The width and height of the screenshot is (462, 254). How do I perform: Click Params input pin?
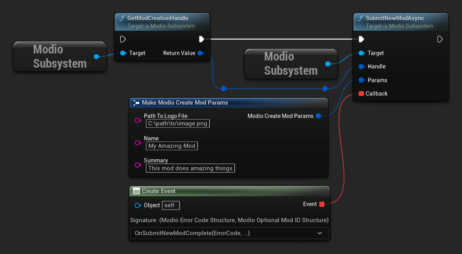point(361,80)
